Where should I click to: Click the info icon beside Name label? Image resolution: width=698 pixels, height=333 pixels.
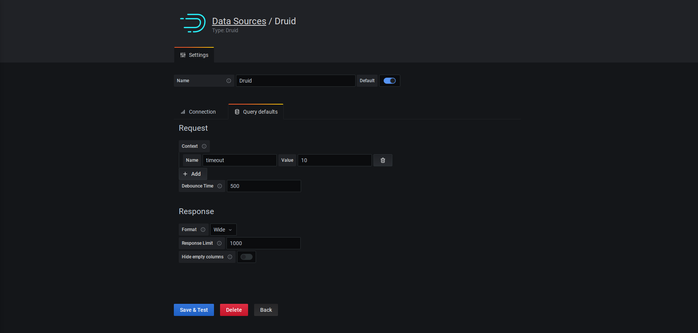tap(229, 81)
